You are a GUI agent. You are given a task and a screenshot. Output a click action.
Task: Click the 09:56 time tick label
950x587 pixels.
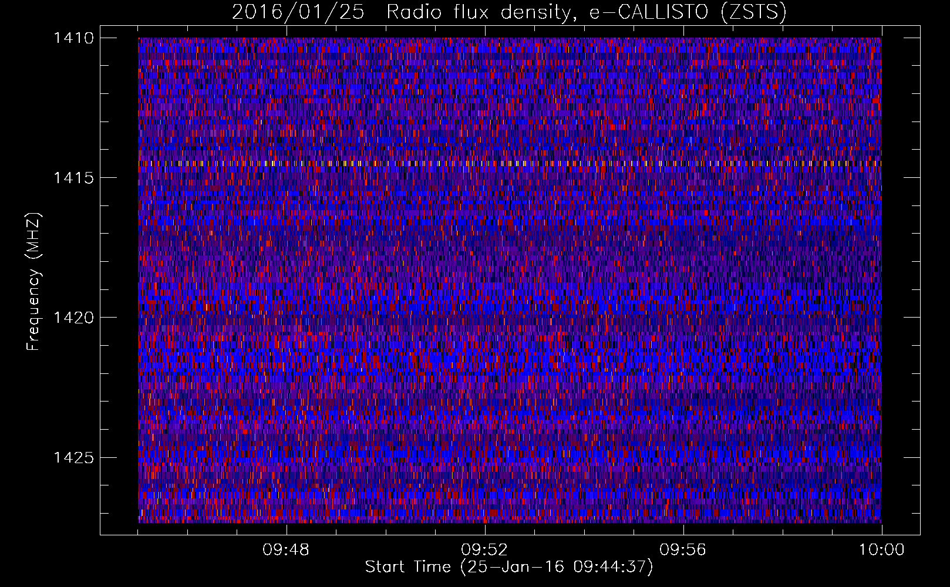pyautogui.click(x=683, y=550)
